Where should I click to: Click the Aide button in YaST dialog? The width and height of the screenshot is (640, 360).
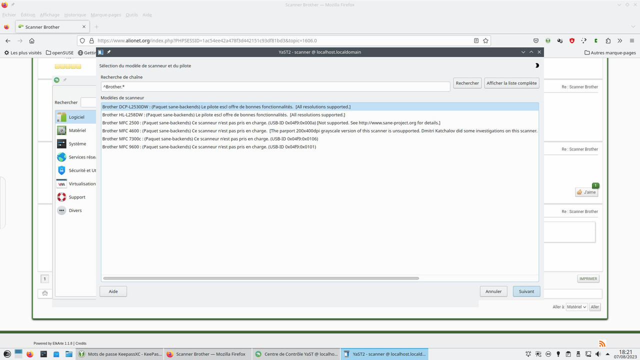click(x=113, y=291)
